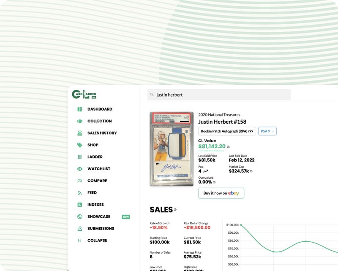Click the Indexes bar chart icon
The width and height of the screenshot is (338, 271).
click(x=80, y=205)
